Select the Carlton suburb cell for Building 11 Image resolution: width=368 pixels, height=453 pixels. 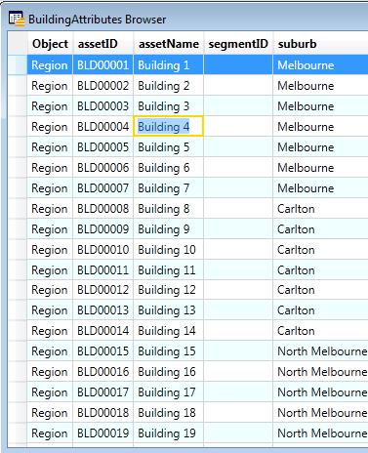[x=321, y=270]
